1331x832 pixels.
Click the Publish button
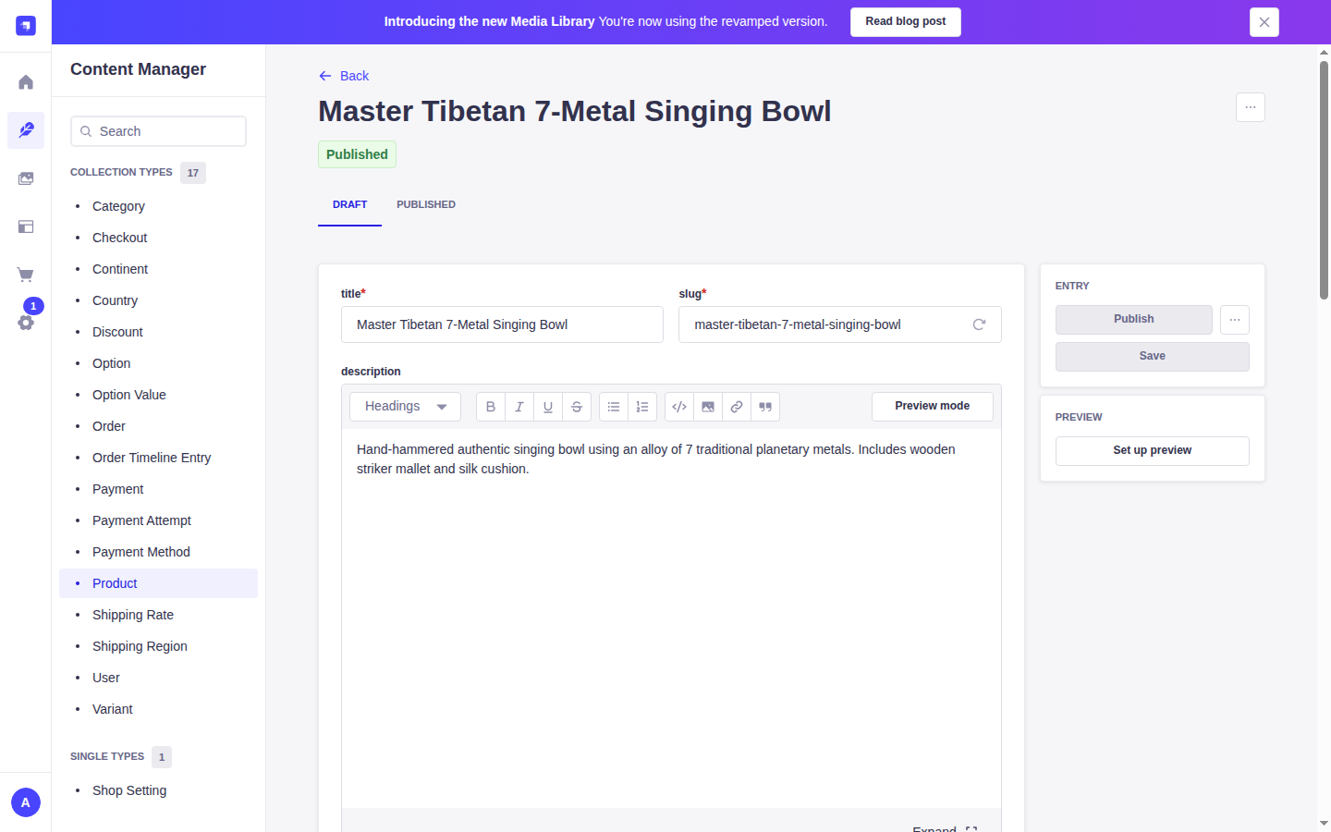(x=1134, y=320)
